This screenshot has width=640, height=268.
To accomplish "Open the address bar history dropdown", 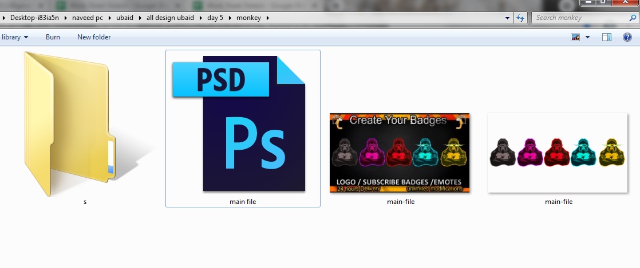I will point(507,18).
